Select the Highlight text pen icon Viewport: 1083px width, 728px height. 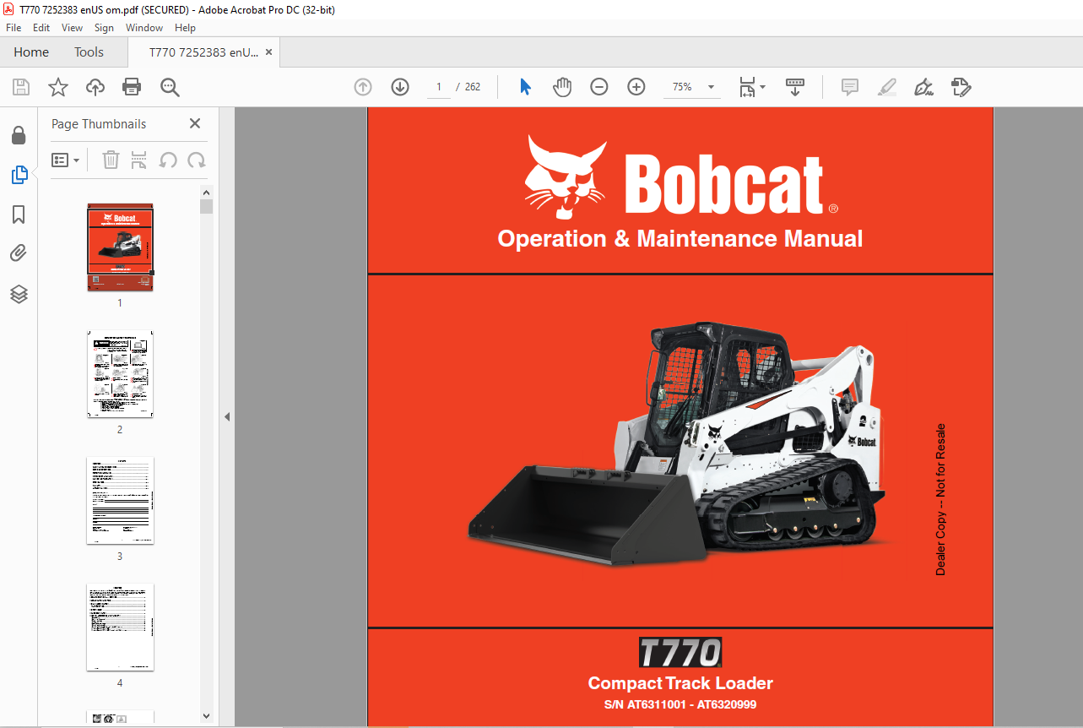click(886, 87)
